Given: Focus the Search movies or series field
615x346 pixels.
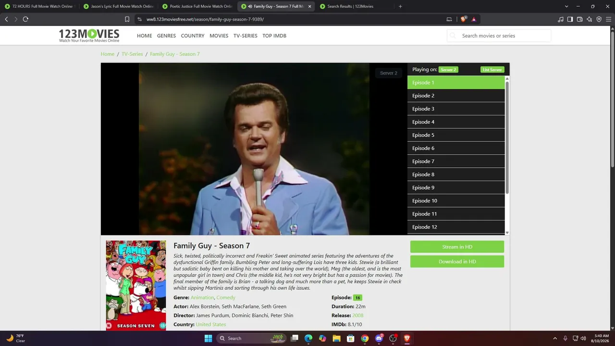Looking at the screenshot, I should (499, 36).
